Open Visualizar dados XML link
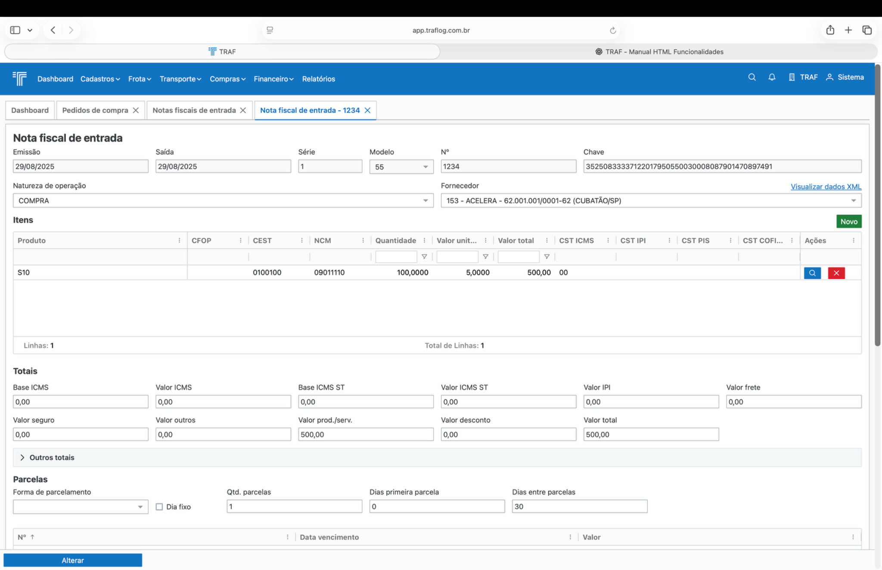The height and width of the screenshot is (570, 882). tap(826, 187)
